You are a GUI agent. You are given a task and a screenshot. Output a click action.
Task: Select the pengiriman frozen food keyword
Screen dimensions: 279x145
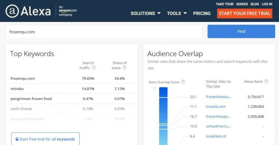[31, 99]
